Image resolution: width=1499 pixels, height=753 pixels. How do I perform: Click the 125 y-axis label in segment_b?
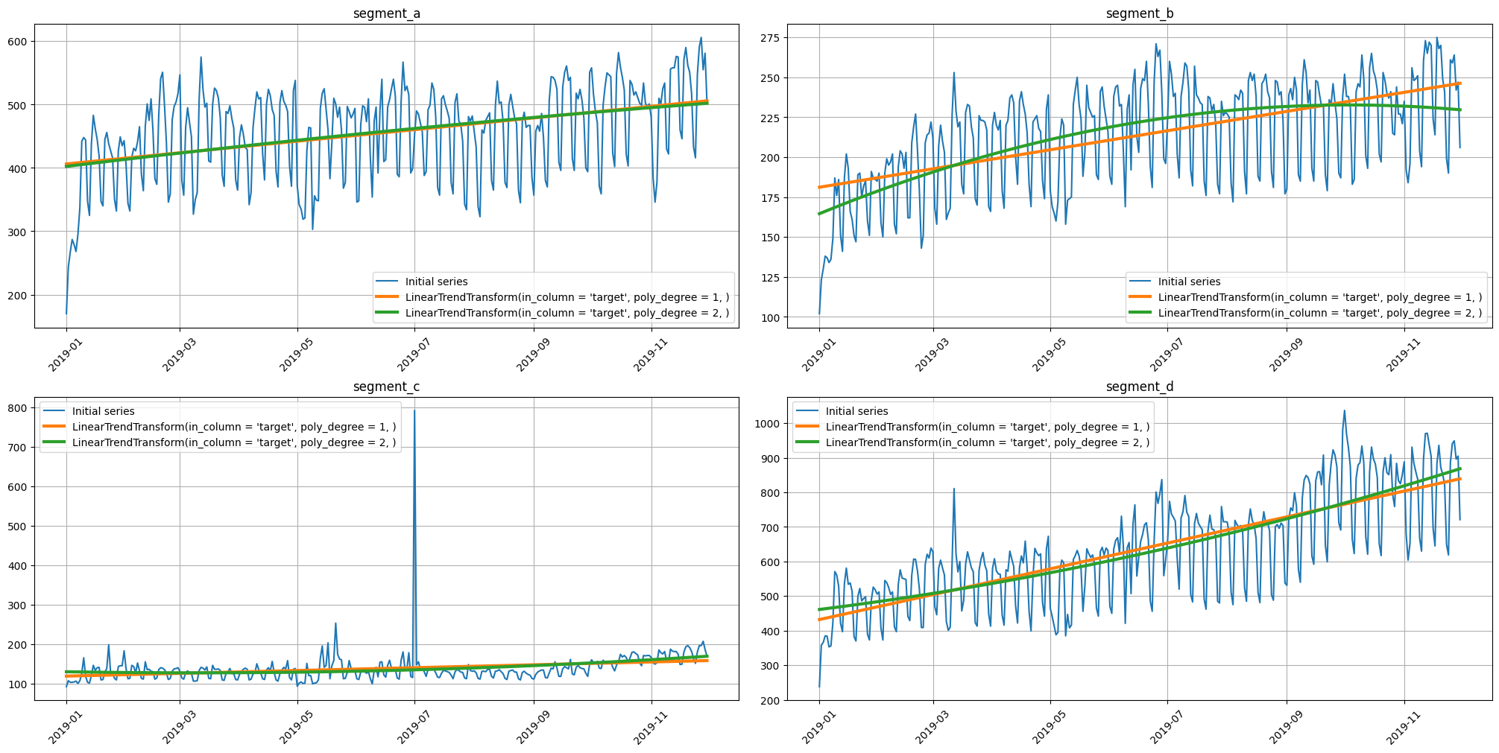(x=770, y=278)
